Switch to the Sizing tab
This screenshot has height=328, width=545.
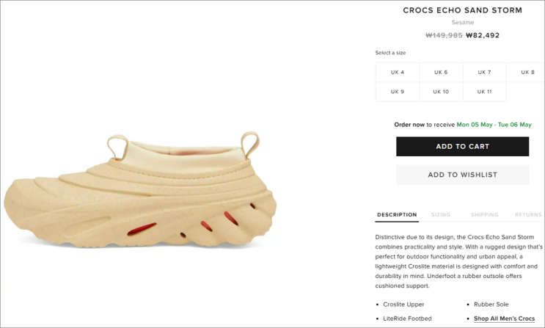pyautogui.click(x=441, y=215)
